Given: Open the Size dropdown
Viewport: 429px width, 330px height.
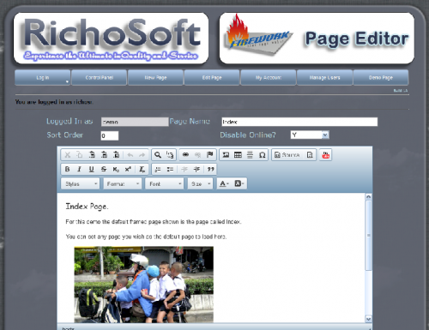Looking at the screenshot, I should click(x=200, y=183).
